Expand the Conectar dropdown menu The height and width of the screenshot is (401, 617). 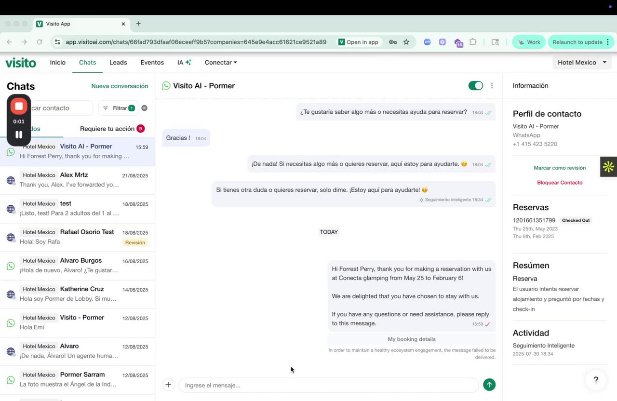[221, 63]
